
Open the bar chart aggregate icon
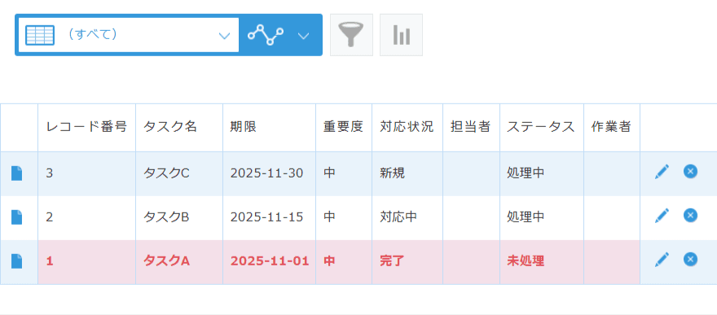pos(401,35)
